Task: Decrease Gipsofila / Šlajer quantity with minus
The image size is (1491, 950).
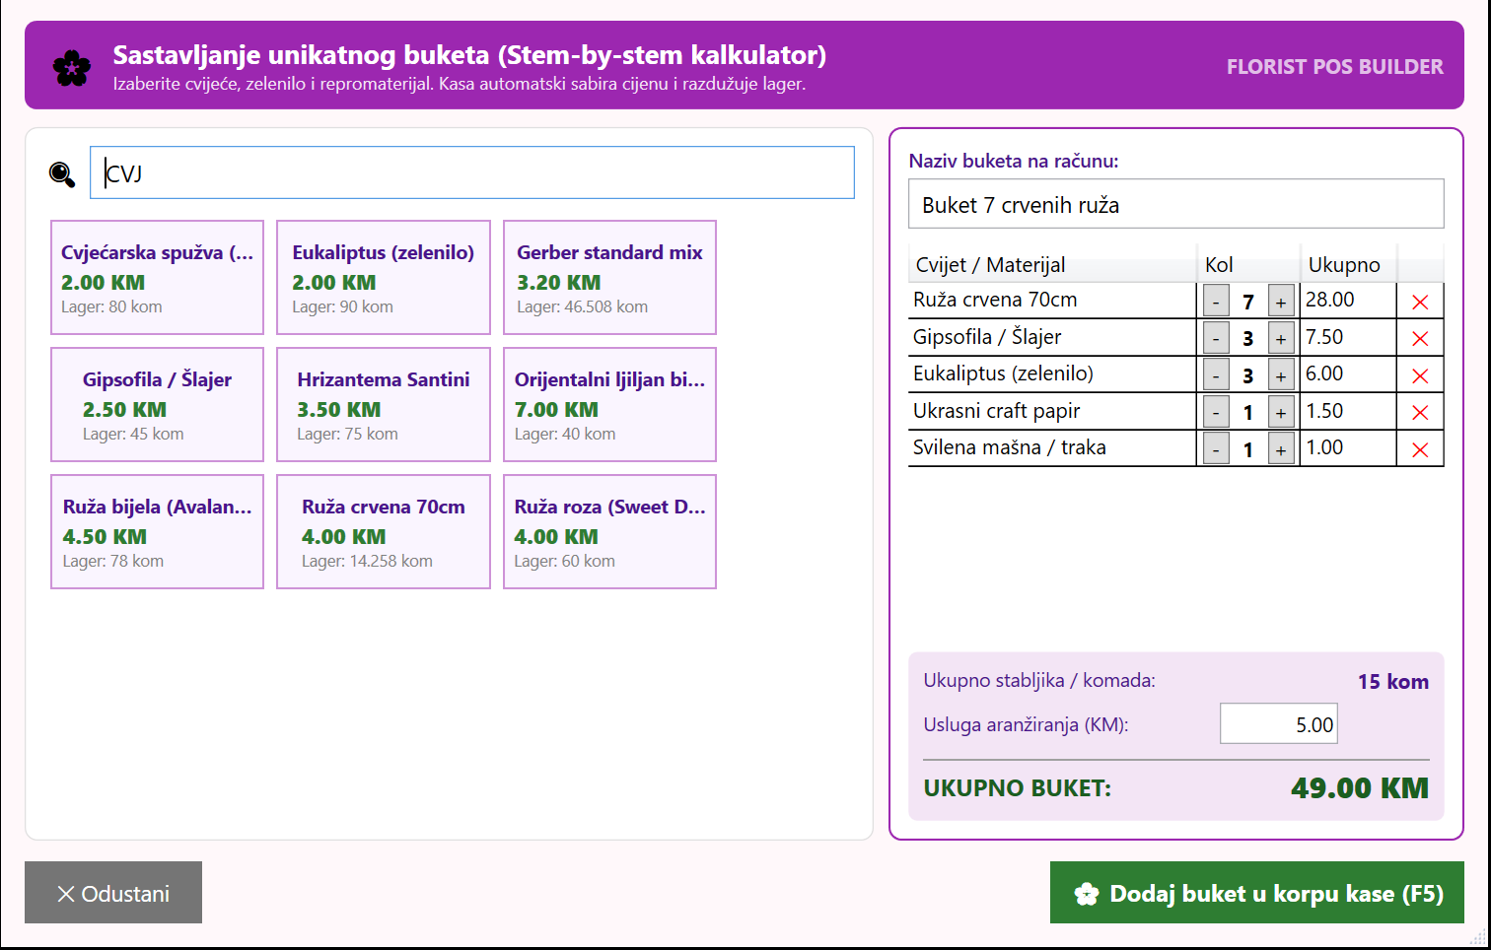Action: [x=1216, y=338]
